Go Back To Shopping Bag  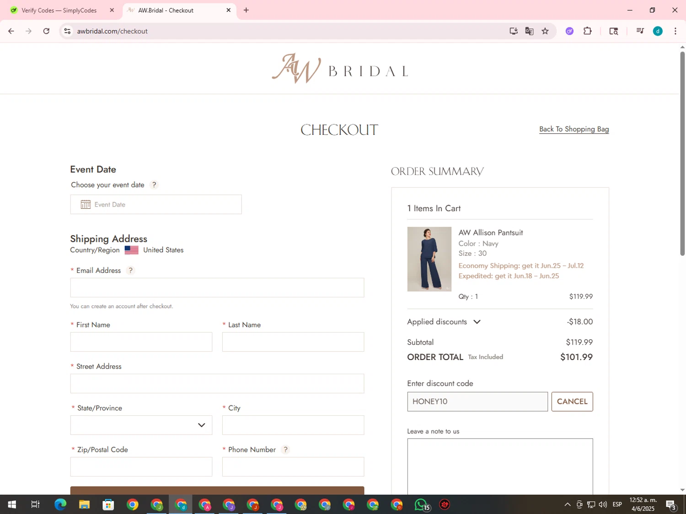pos(574,129)
